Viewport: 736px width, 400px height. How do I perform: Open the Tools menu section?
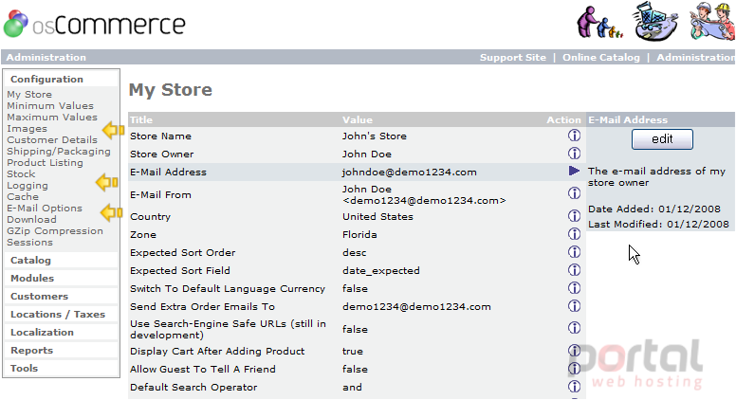24,368
